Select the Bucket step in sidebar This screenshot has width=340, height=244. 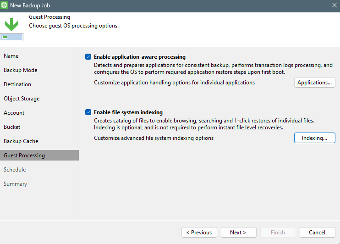12,127
